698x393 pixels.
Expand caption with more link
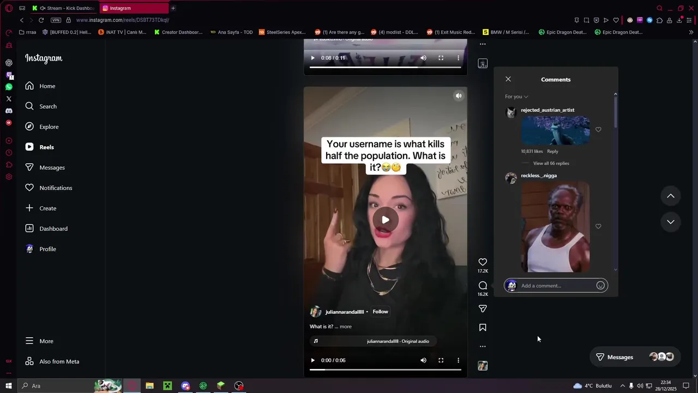(346, 326)
